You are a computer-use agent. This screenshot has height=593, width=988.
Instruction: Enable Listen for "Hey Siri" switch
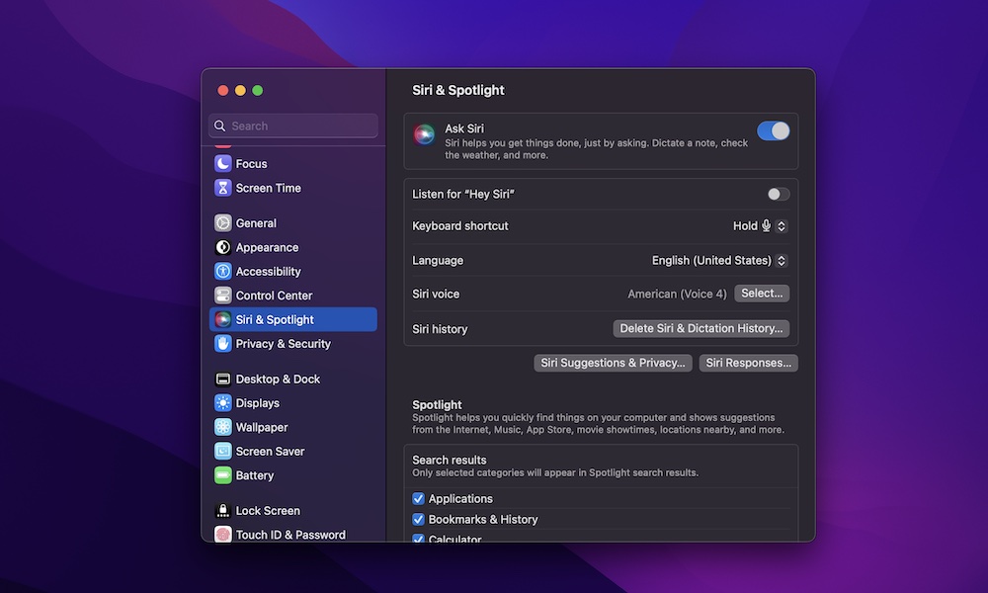click(x=779, y=194)
